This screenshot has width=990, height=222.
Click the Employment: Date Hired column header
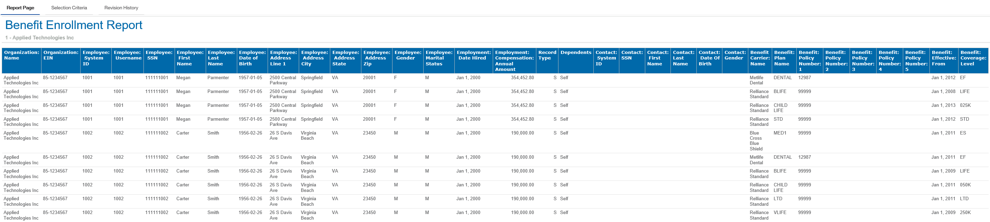click(473, 55)
